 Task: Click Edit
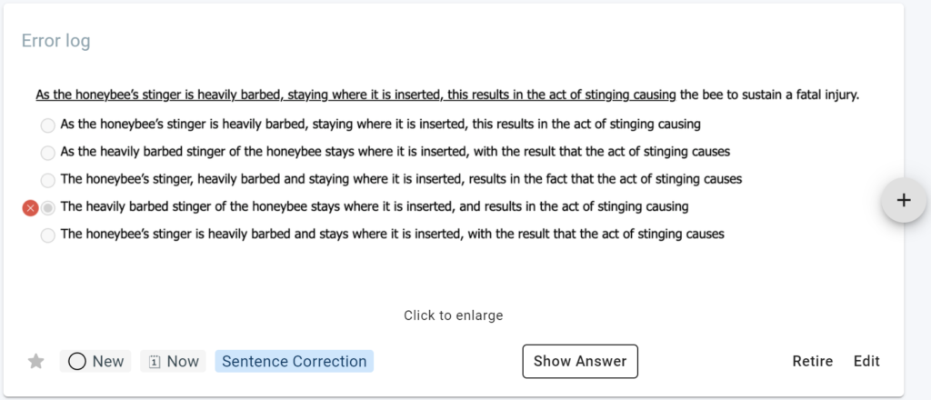(866, 362)
